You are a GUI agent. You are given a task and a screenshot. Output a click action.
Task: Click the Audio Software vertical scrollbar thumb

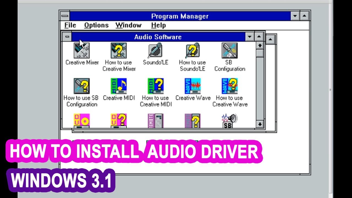[260, 53]
